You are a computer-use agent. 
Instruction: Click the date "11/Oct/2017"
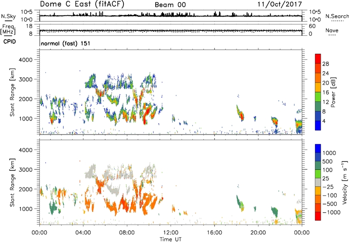point(280,4)
